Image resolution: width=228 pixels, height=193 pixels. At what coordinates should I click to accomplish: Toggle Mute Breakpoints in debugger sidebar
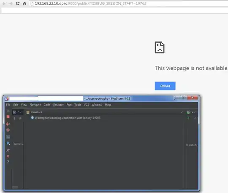tap(8, 130)
